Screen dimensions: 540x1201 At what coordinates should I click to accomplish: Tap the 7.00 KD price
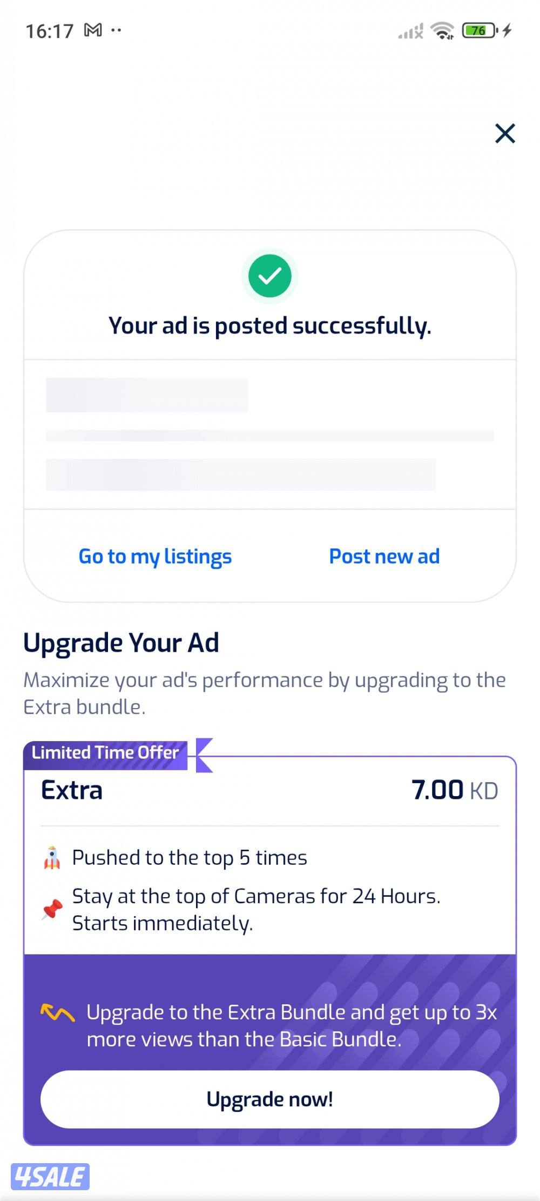pos(454,790)
